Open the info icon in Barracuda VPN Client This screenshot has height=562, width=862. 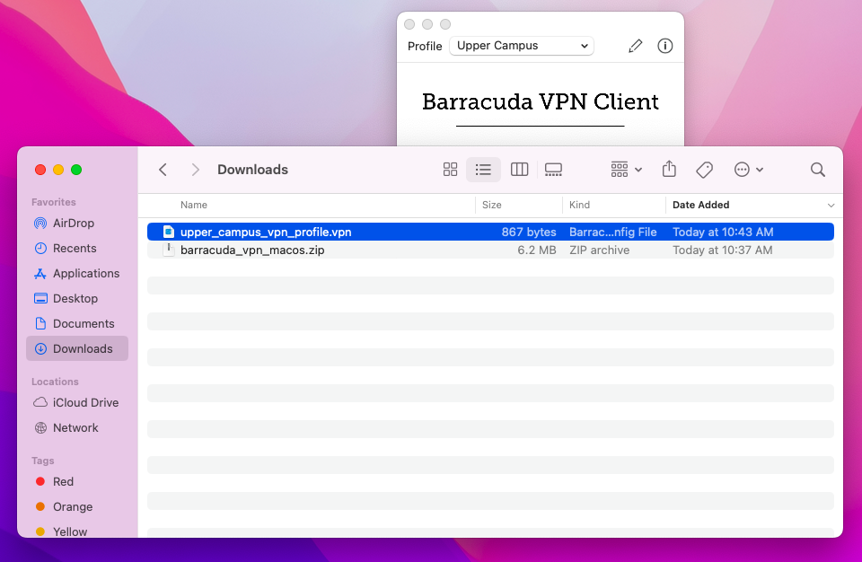tap(664, 46)
